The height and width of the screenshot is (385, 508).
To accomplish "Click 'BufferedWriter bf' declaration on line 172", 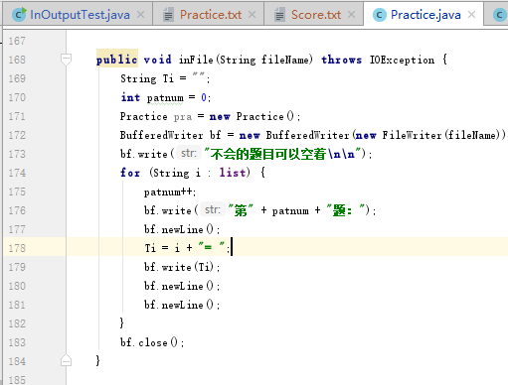I will 170,135.
